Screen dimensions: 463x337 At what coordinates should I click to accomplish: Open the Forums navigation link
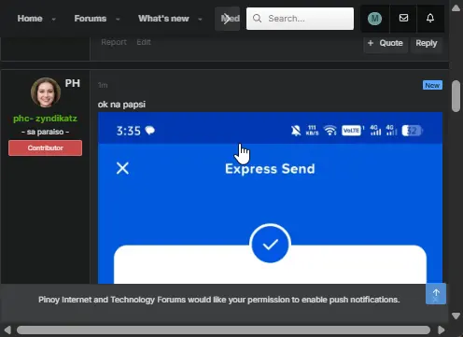click(91, 19)
